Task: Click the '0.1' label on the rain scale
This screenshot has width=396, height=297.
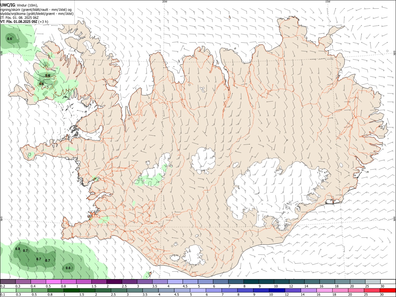Action: (x=2, y=295)
